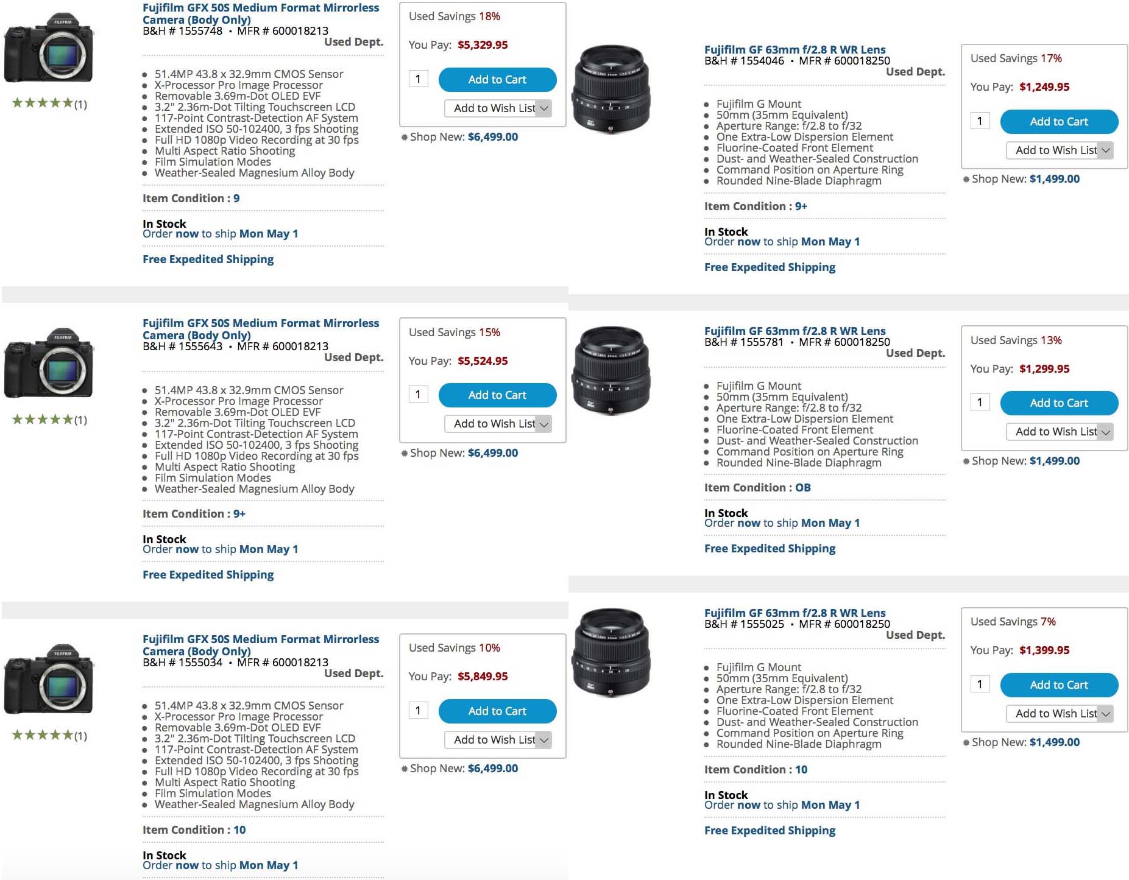Image resolution: width=1129 pixels, height=880 pixels.
Task: Open star rating of the $5,329.95 GFX 50S
Action: click(49, 104)
